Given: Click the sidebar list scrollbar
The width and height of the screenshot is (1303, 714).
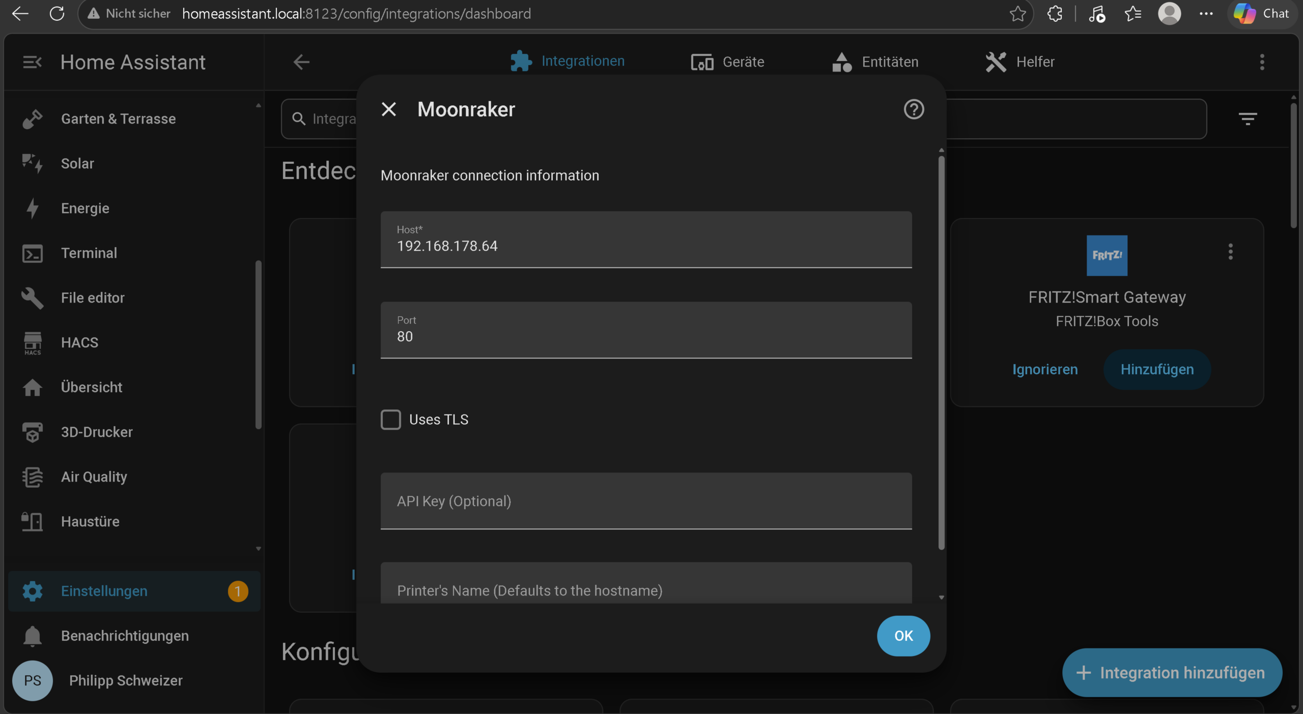Looking at the screenshot, I should click(258, 345).
